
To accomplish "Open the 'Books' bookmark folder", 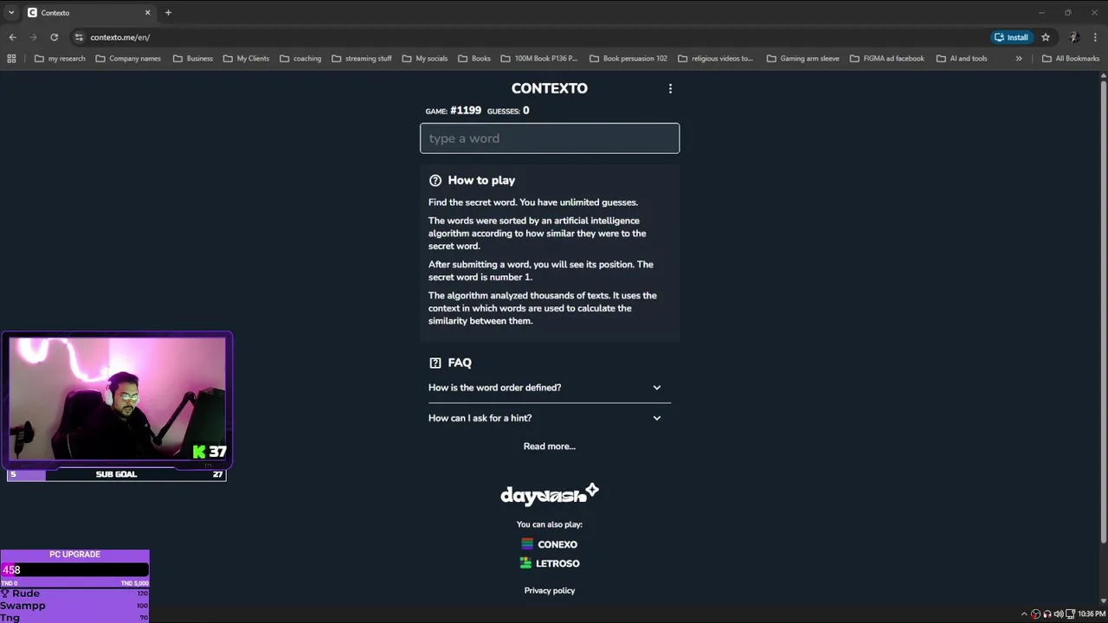I will 474,59.
